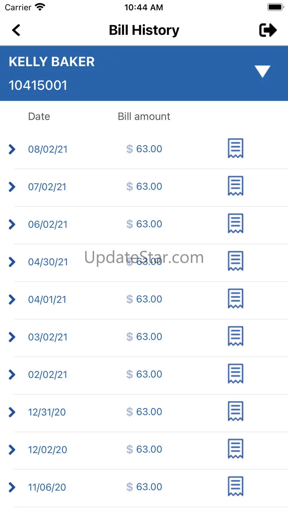Select the 07/02/21 date link
The image size is (288, 512).
coord(48,187)
